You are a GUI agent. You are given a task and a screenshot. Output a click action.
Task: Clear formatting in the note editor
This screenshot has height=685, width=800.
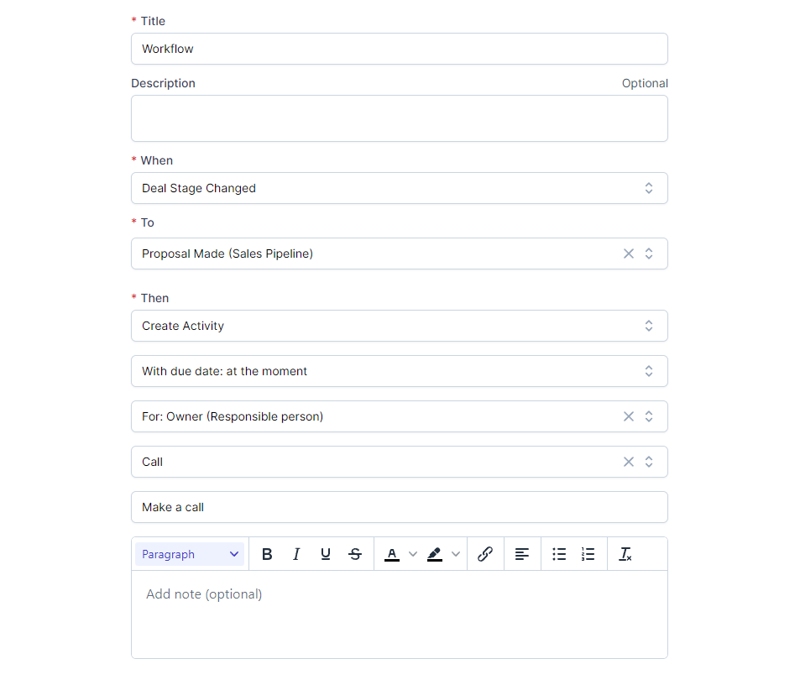coord(625,554)
